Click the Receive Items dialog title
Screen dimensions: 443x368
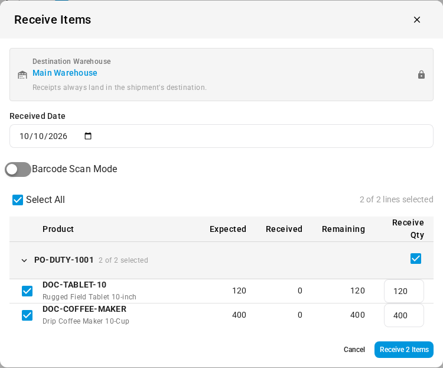pyautogui.click(x=53, y=20)
